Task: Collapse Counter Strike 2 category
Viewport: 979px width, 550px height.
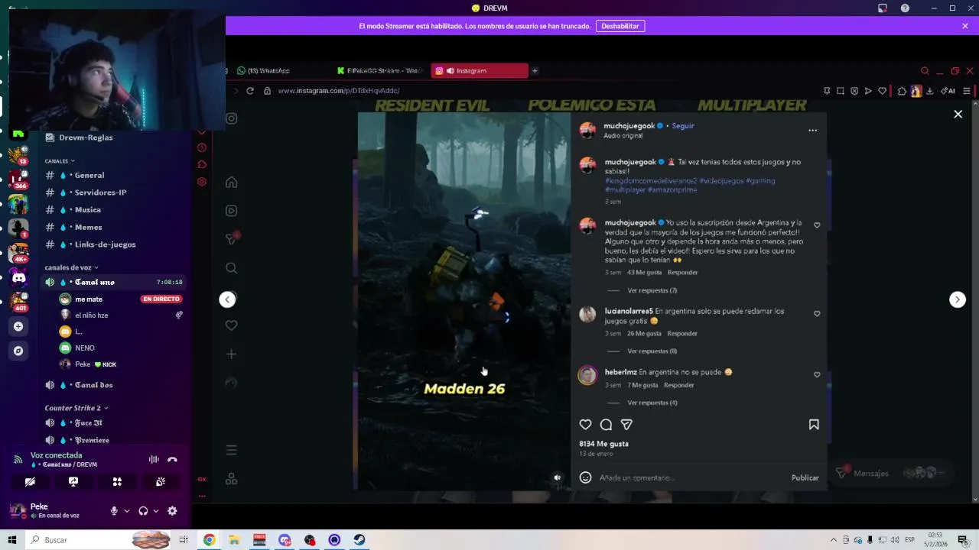Action: coord(76,408)
